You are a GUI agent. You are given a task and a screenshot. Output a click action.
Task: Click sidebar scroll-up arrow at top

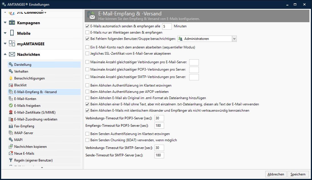(42, 10)
